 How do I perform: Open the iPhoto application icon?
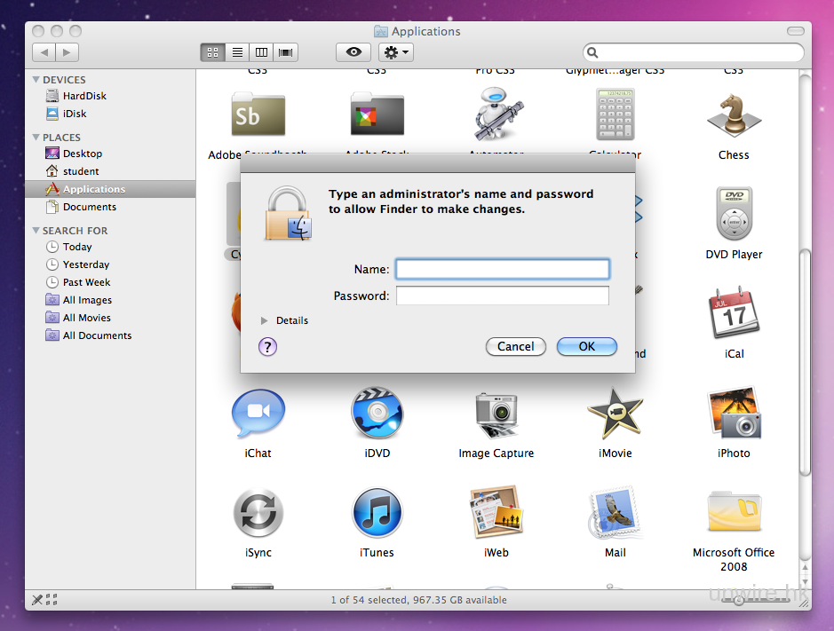(x=734, y=414)
